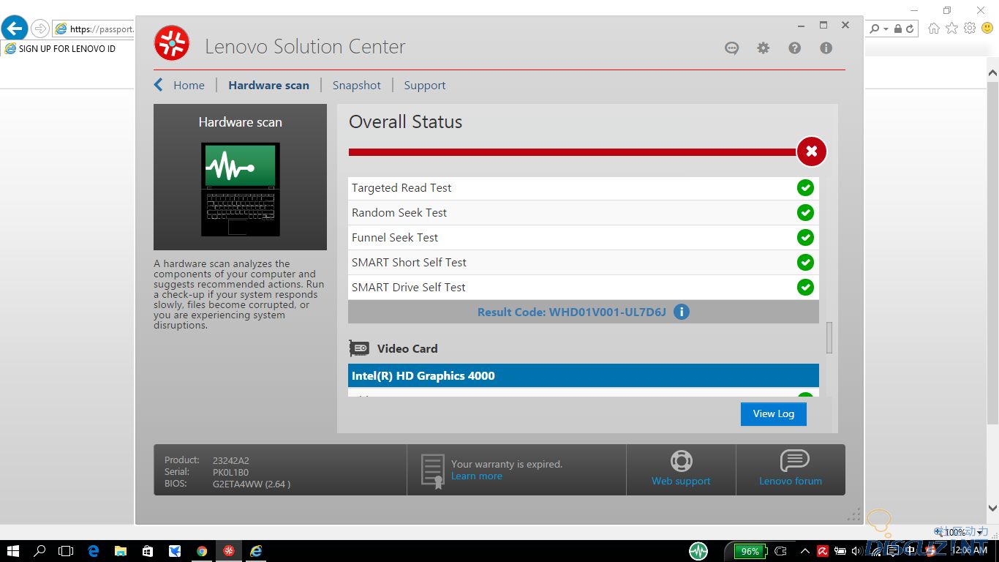Click the red failed status X icon
This screenshot has width=999, height=562.
click(x=811, y=151)
